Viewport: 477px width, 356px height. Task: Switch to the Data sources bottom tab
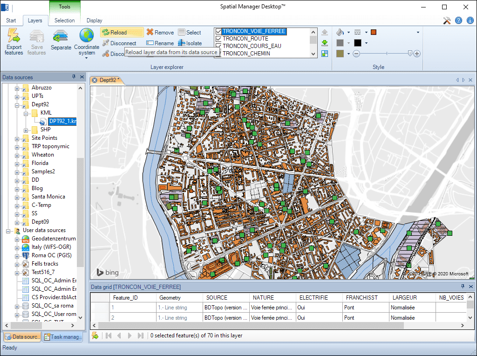tap(23, 337)
